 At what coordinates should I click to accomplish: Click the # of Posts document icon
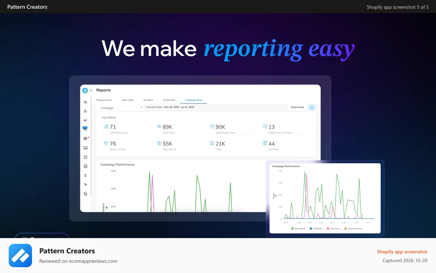click(x=265, y=143)
